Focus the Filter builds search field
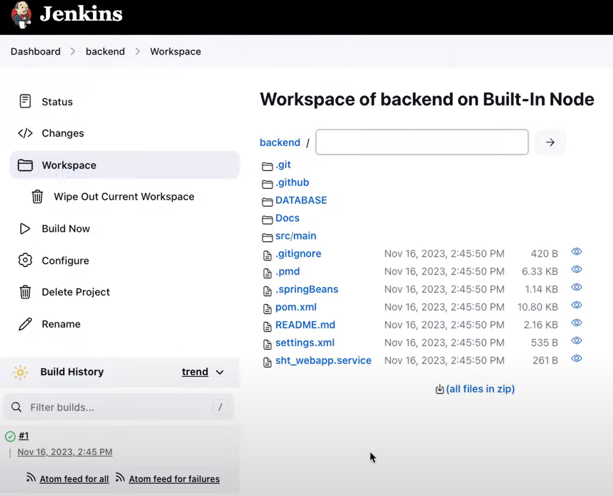Image resolution: width=613 pixels, height=496 pixels. [x=119, y=407]
